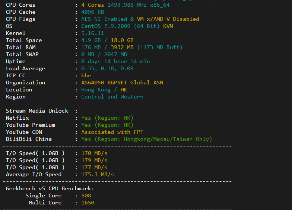The width and height of the screenshot is (292, 210).
Task: Click the CPU Flags AES-NI Enabled text
Action: tap(104, 19)
